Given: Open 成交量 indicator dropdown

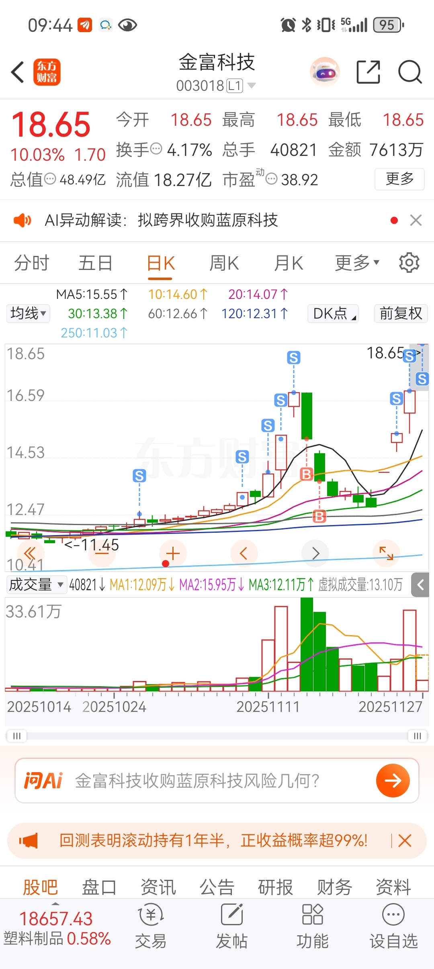Looking at the screenshot, I should click(x=36, y=585).
